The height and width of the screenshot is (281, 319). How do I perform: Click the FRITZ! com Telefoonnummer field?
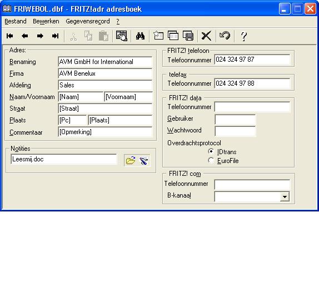point(252,185)
